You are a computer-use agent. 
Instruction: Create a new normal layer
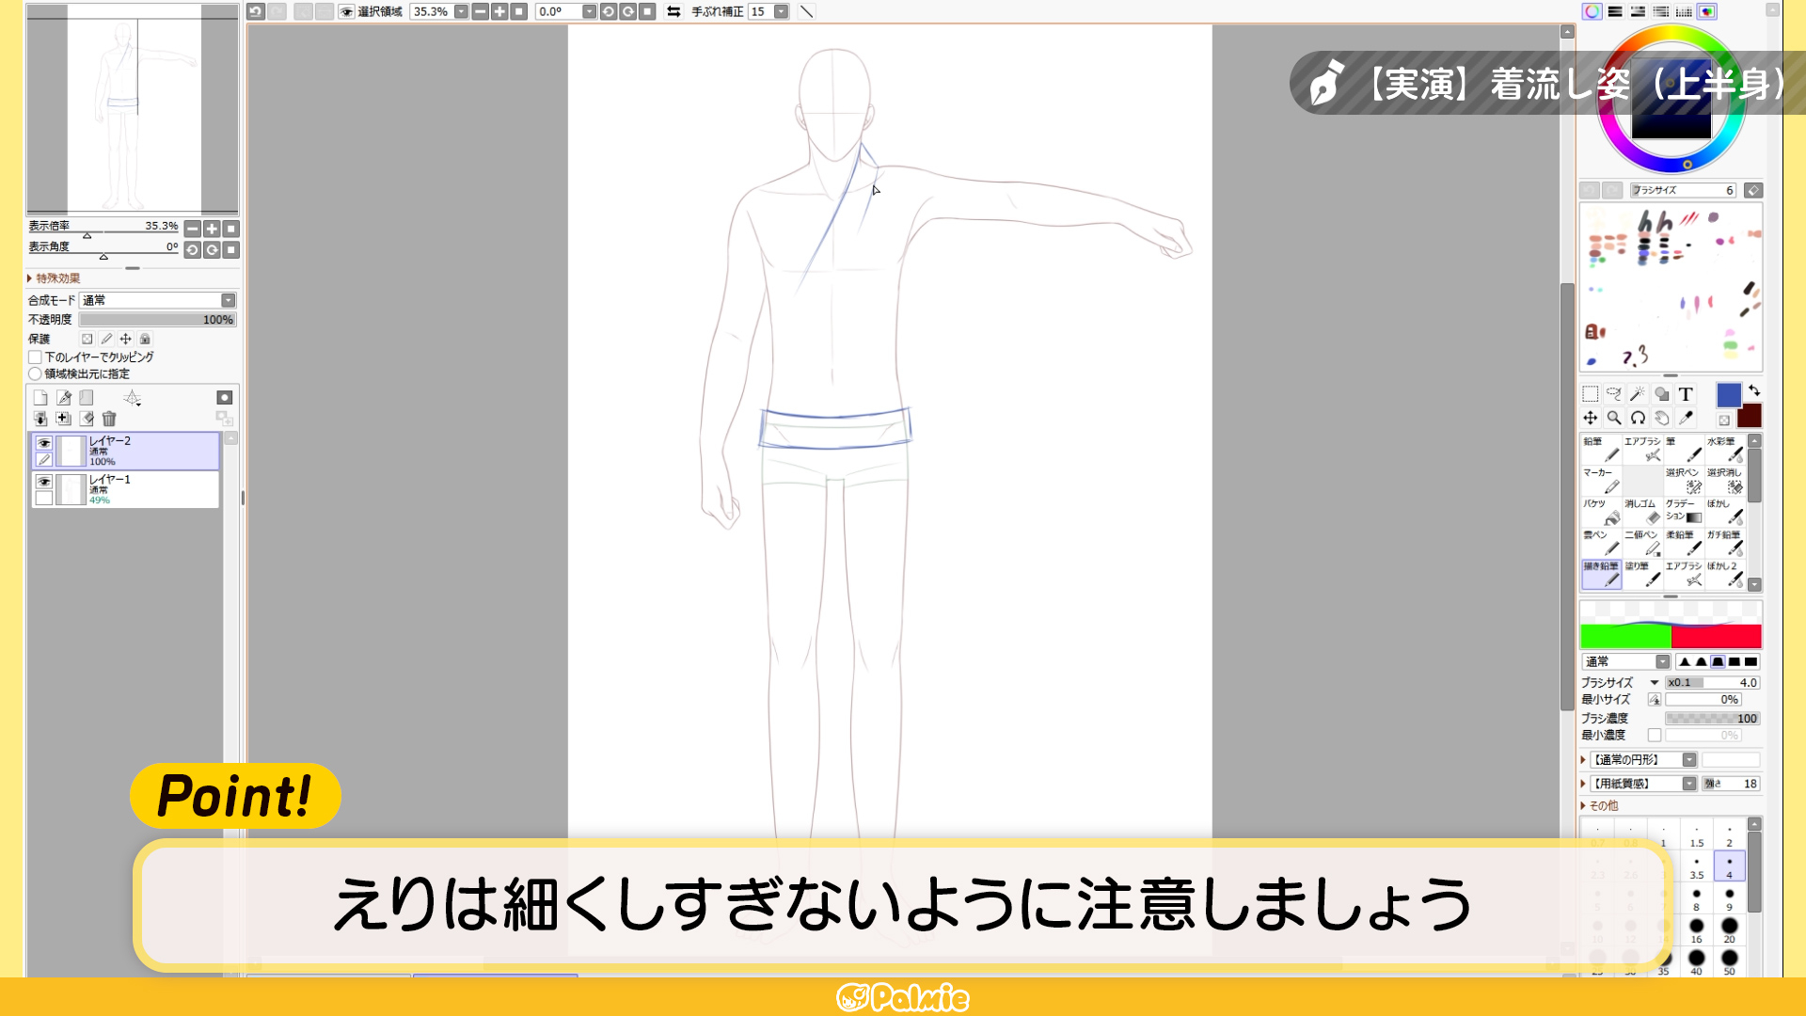coord(40,398)
